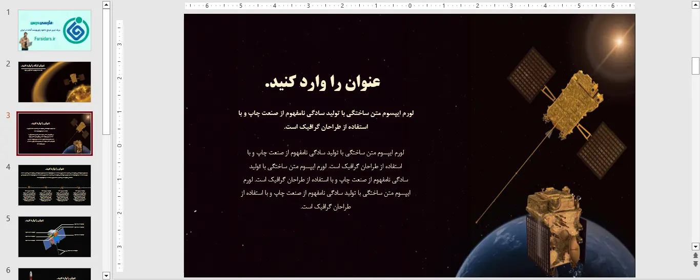Click the Previous Slide double-arrow button
The height and width of the screenshot is (280, 700).
pyautogui.click(x=695, y=255)
